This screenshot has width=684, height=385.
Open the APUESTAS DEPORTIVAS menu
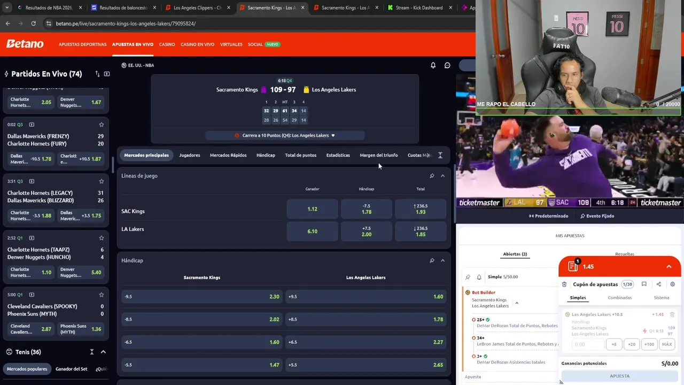82,44
